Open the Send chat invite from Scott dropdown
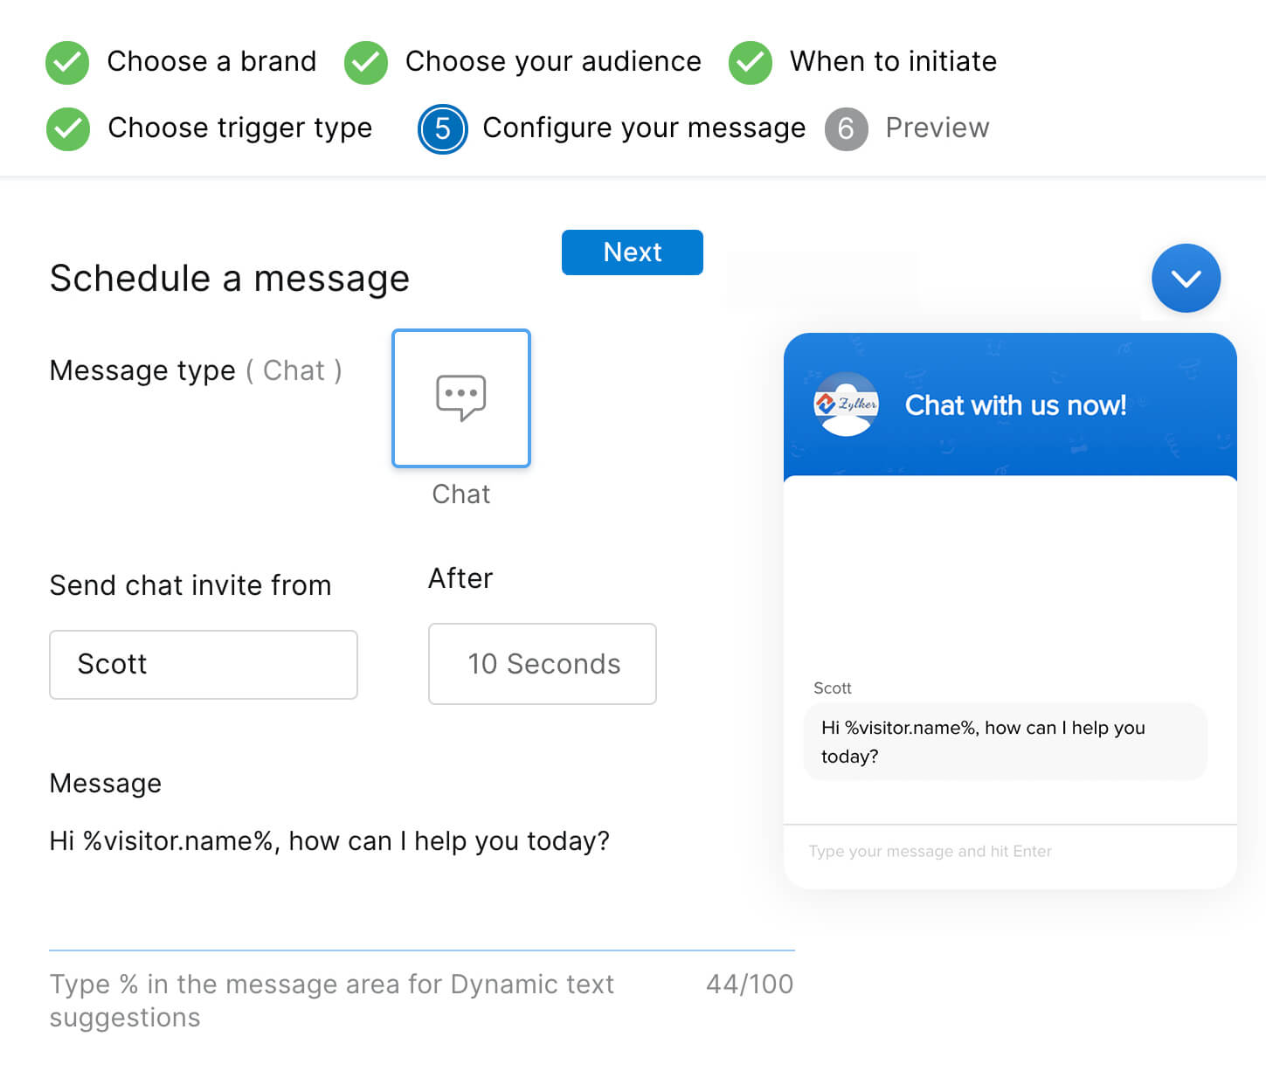1266x1085 pixels. [x=204, y=664]
